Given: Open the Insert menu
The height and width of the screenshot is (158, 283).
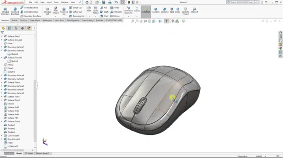Looking at the screenshot, I should [49, 2].
